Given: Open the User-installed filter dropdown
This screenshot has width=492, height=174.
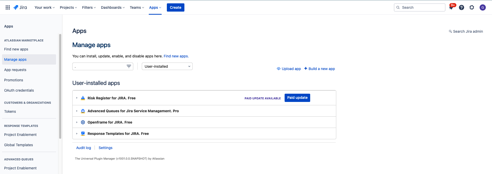Looking at the screenshot, I should tap(167, 66).
